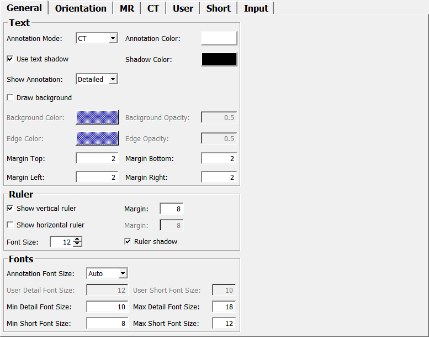Open the MR tab
The image size is (429, 337).
[x=126, y=8]
